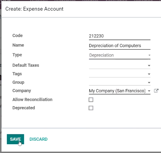Screen dimensions: 161x153
Task: Enable the Allow Reconciliation checkbox
Action: coord(91,100)
